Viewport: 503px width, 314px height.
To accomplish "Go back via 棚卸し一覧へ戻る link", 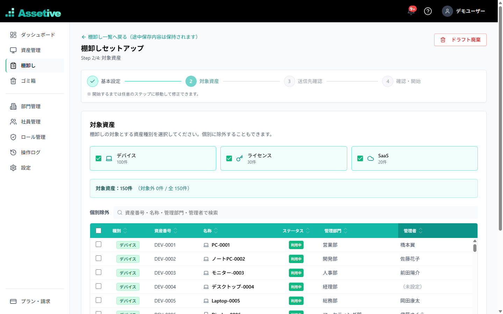I will coord(140,37).
